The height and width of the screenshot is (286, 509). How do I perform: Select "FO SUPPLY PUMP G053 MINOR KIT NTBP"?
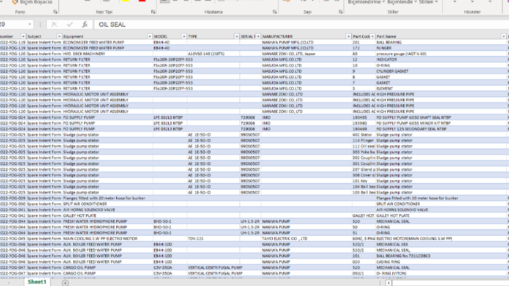pyautogui.click(x=441, y=123)
